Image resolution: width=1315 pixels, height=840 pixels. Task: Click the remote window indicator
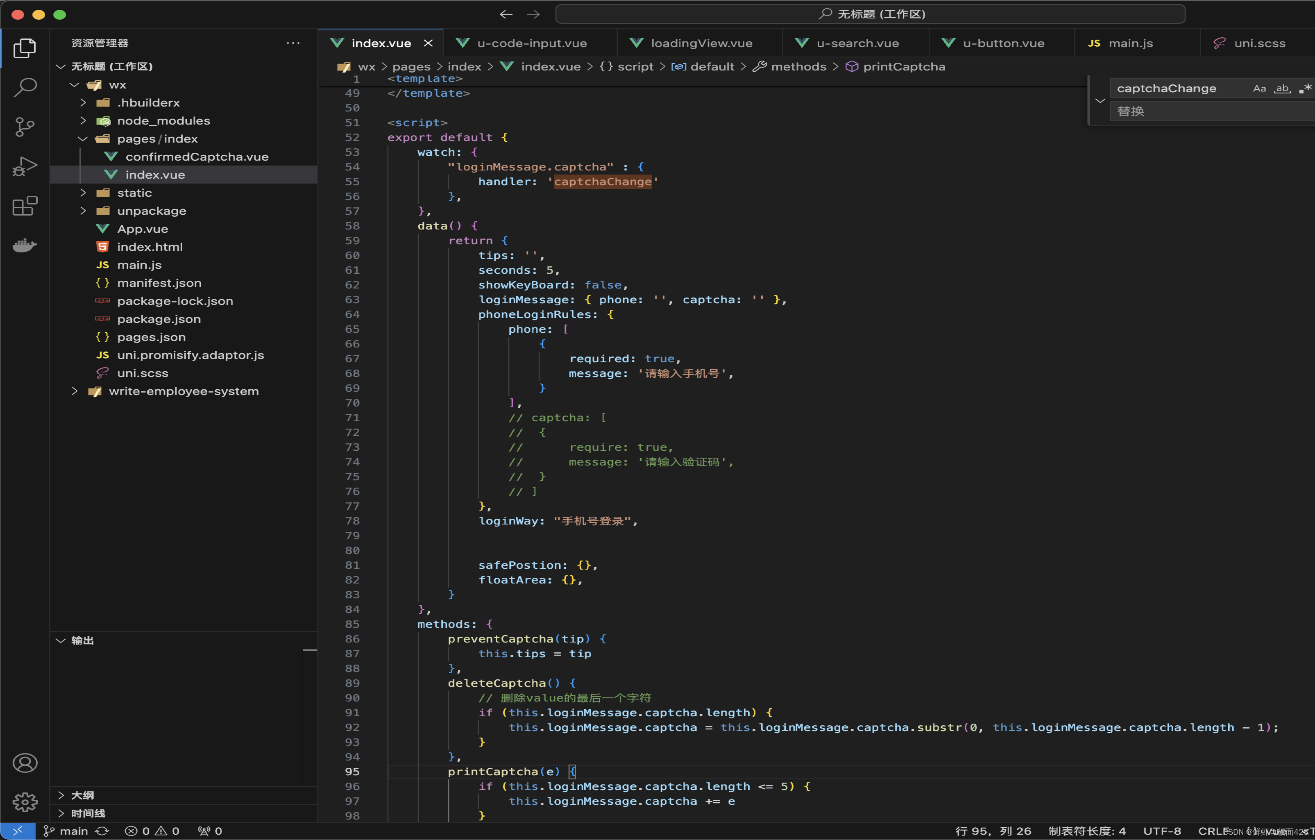point(18,831)
